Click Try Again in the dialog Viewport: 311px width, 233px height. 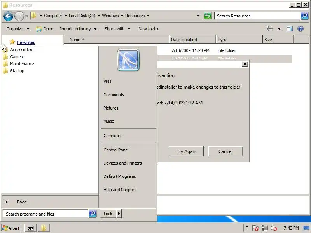(186, 151)
